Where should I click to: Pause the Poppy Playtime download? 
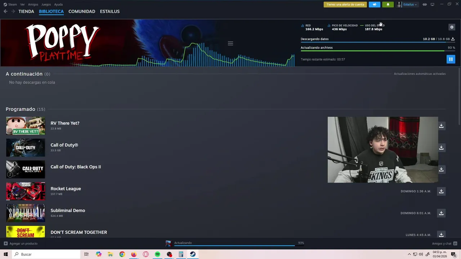(451, 59)
